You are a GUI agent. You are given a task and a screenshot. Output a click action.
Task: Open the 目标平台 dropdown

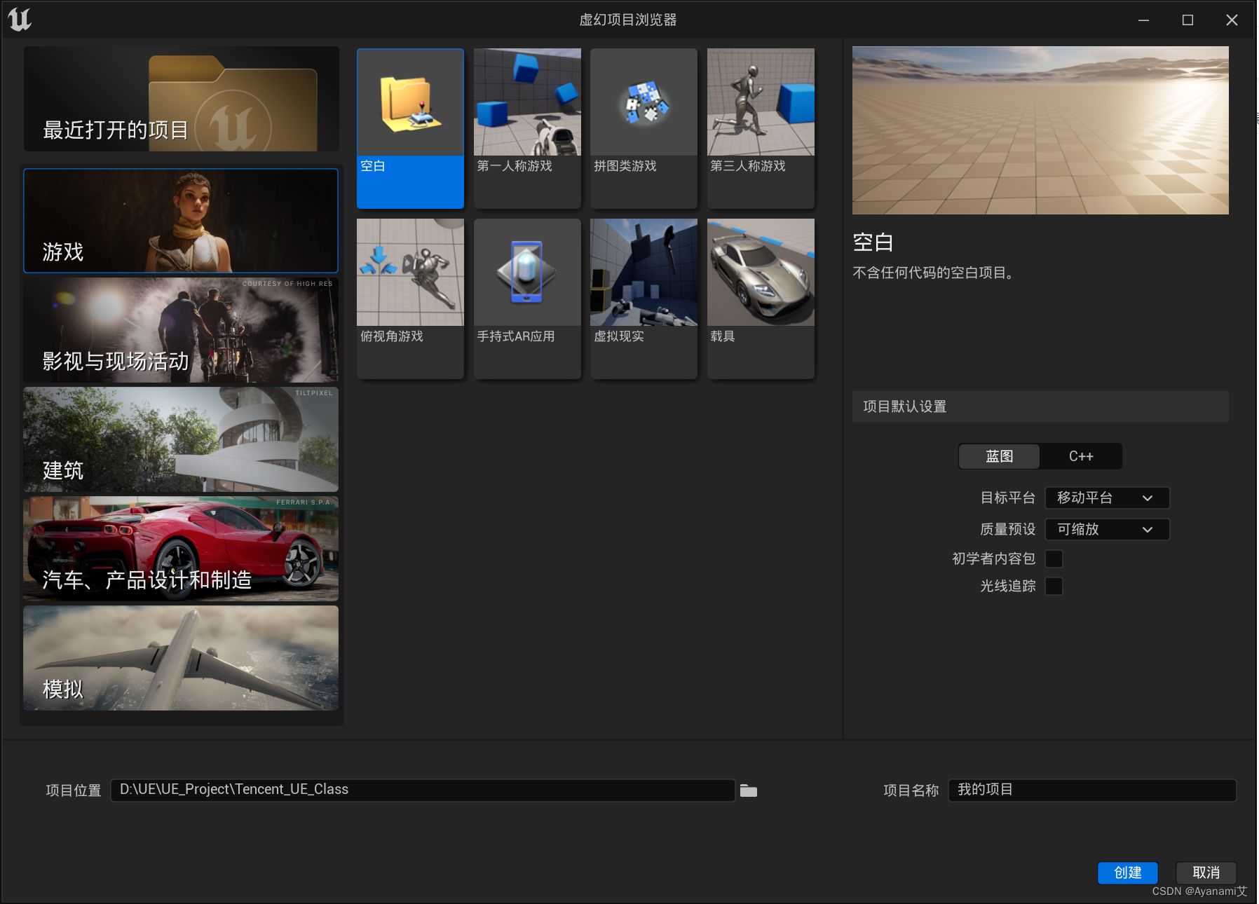[x=1106, y=498]
